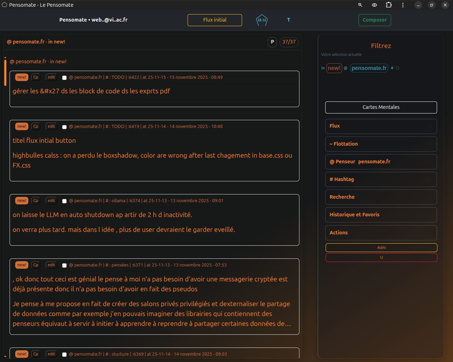
Task: Click the blue T icon in header
Action: (x=288, y=20)
